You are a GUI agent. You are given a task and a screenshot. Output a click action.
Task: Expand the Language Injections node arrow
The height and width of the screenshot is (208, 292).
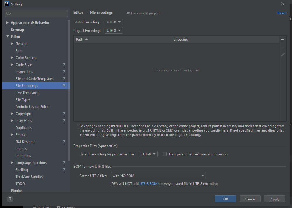tap(12, 162)
